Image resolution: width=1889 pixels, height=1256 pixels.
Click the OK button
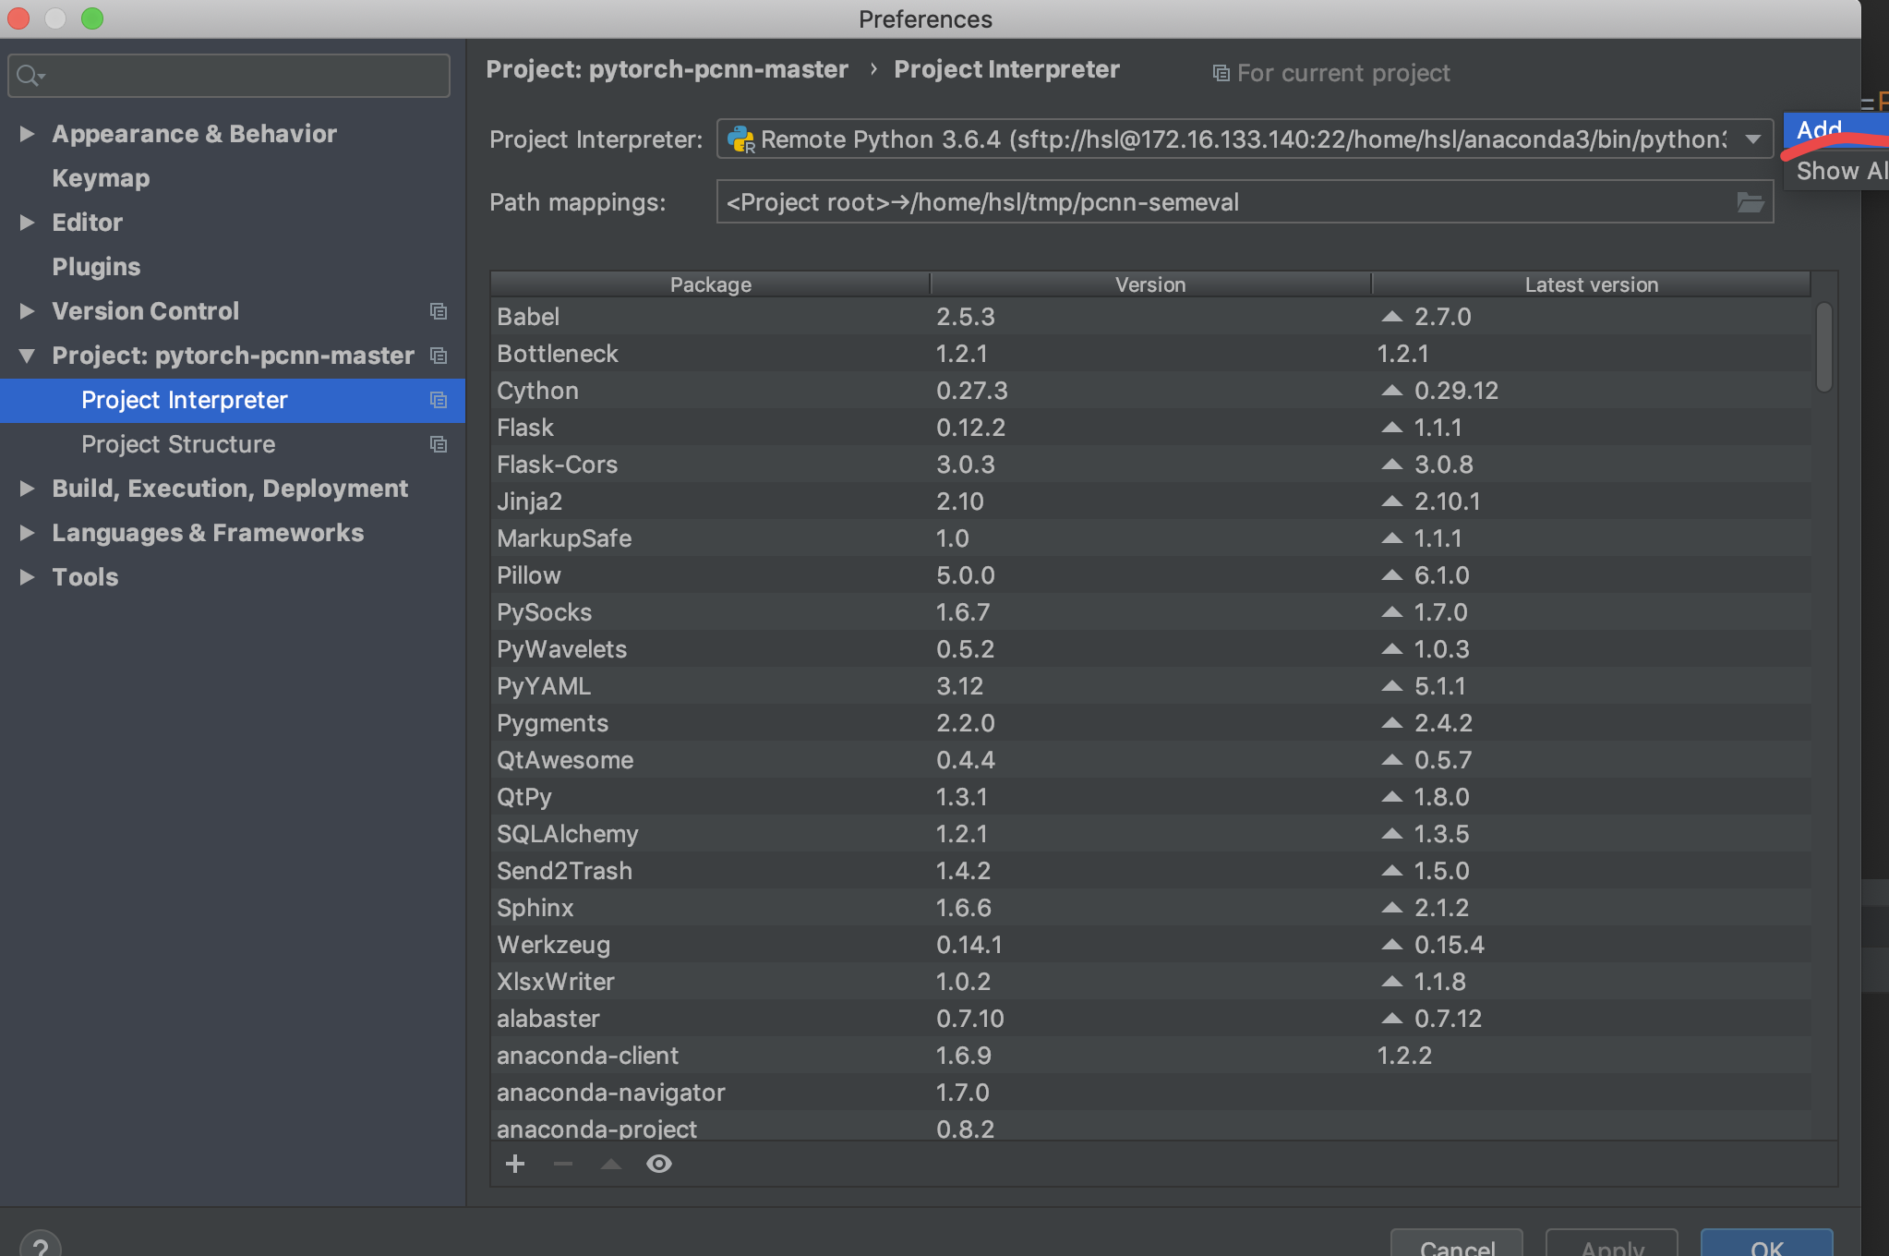tap(1766, 1243)
